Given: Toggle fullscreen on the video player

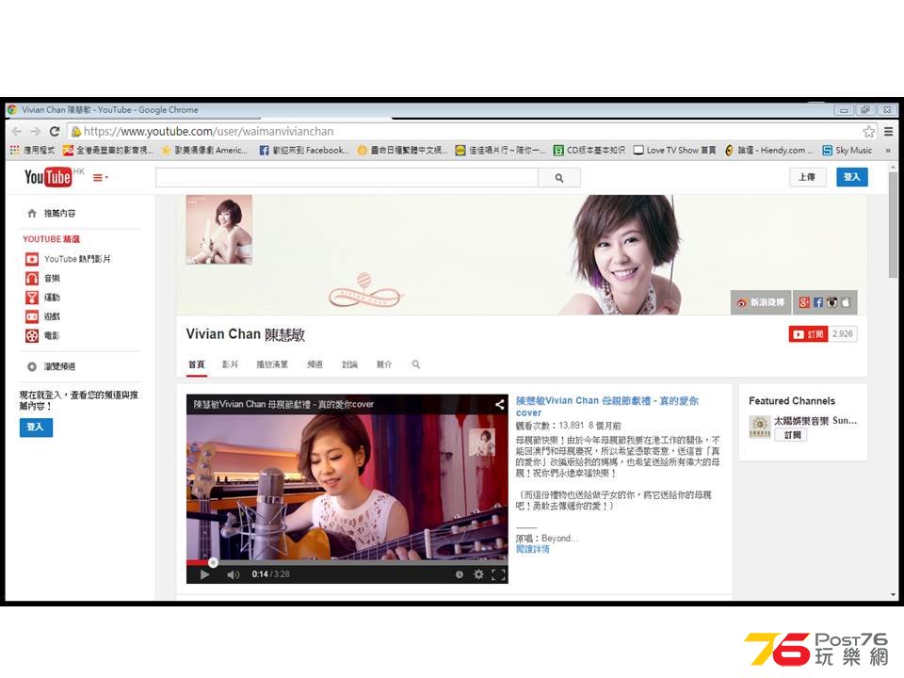Looking at the screenshot, I should (x=498, y=574).
